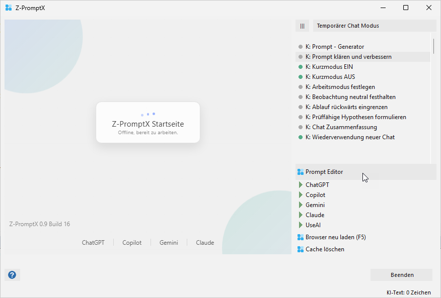Open the Gemini link on the start page

click(x=169, y=243)
